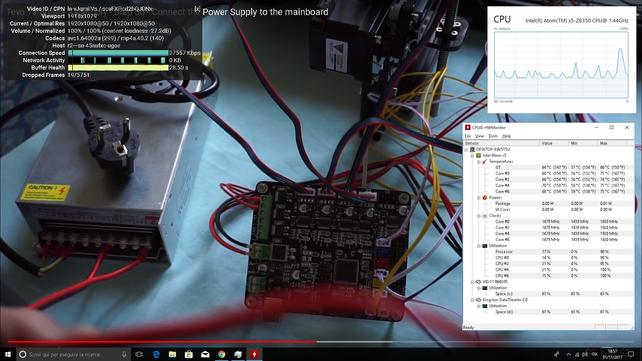Minimize the CPUID HWMonitor window
This screenshot has width=642, height=361.
coord(596,127)
